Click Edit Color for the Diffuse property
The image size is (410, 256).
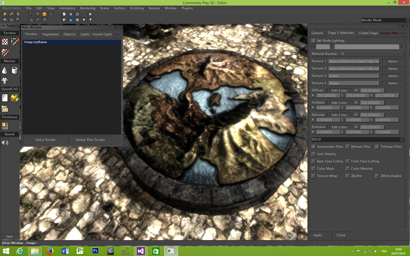point(339,90)
